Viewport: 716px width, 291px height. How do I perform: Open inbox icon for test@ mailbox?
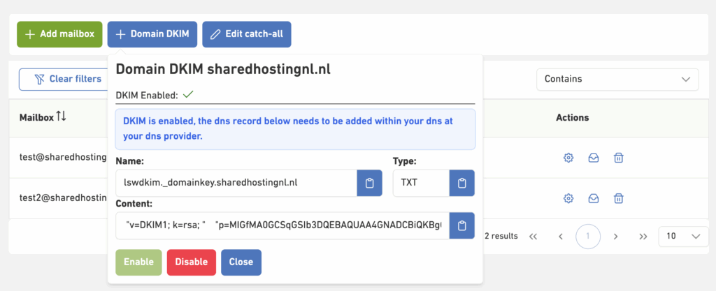tap(593, 158)
